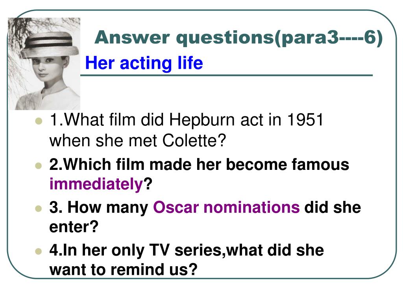403x302 pixels.
Task: Select the title 'Answer questions(para3----6)'
Action: coord(238,38)
